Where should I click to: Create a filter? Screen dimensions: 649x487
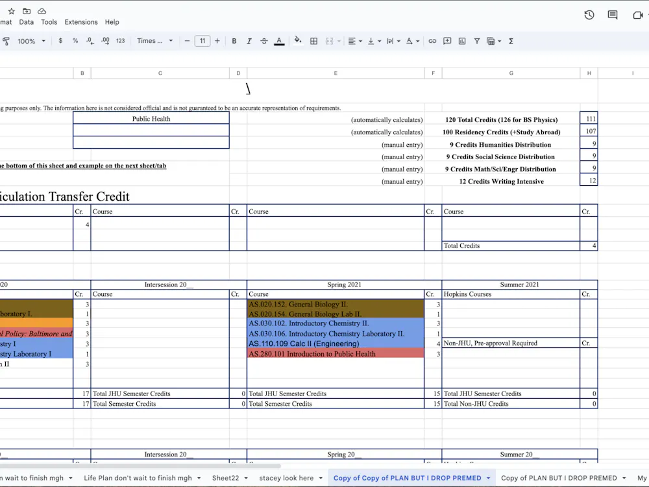click(477, 41)
